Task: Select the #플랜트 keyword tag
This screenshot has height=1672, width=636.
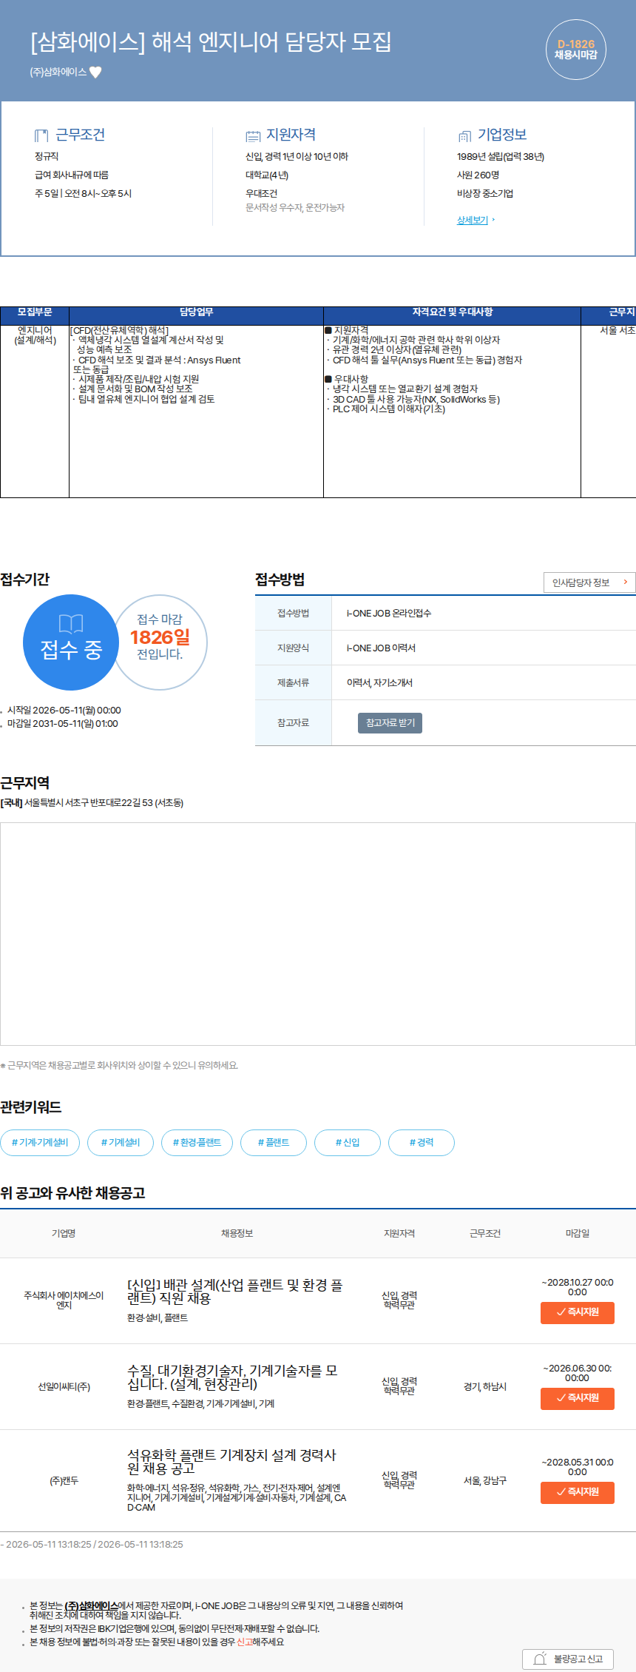Action: 274,1142
